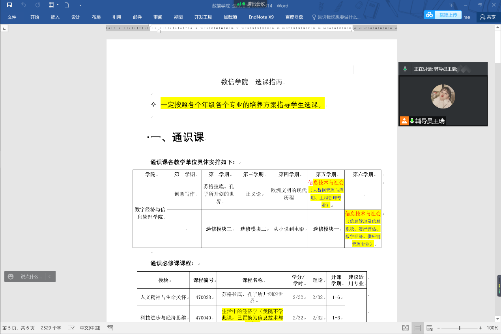Click the 共享 share button
Image resolution: width=501 pixels, height=334 pixels.
tap(488, 17)
